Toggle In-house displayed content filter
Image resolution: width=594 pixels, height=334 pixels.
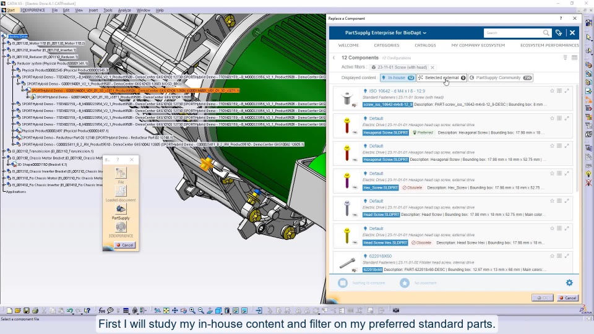coord(398,78)
